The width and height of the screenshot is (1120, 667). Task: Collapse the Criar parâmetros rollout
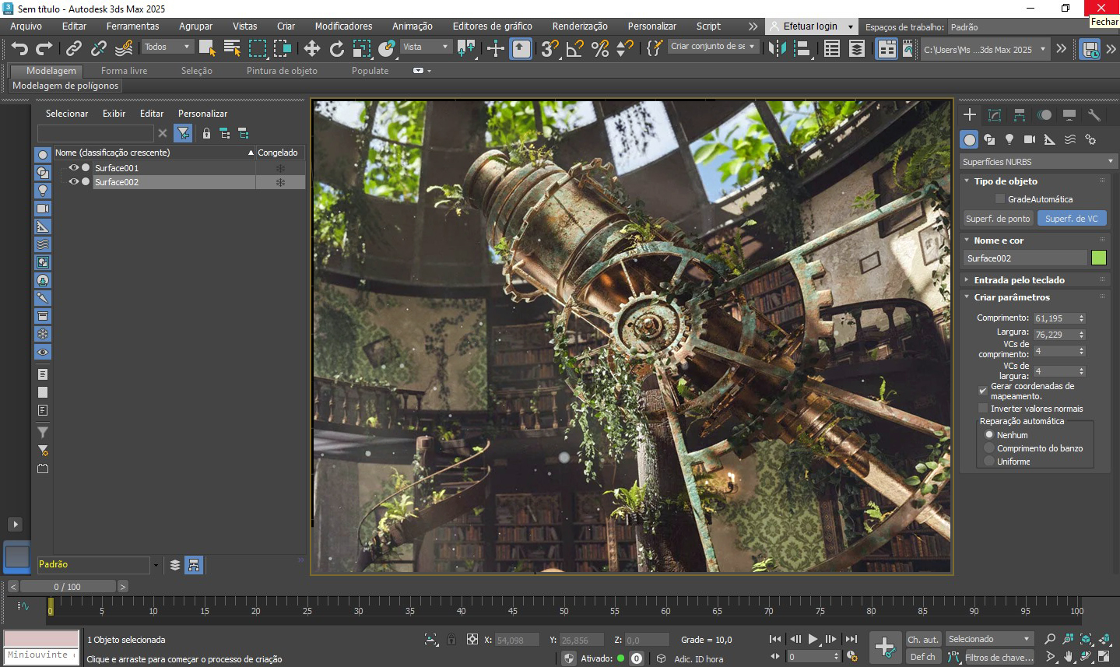pos(1012,297)
